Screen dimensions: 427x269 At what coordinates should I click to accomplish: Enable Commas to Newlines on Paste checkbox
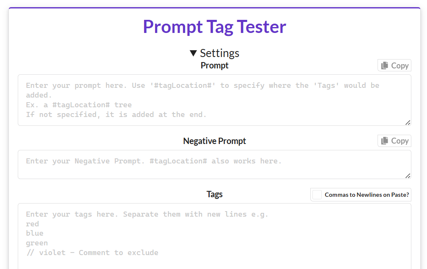click(x=317, y=195)
